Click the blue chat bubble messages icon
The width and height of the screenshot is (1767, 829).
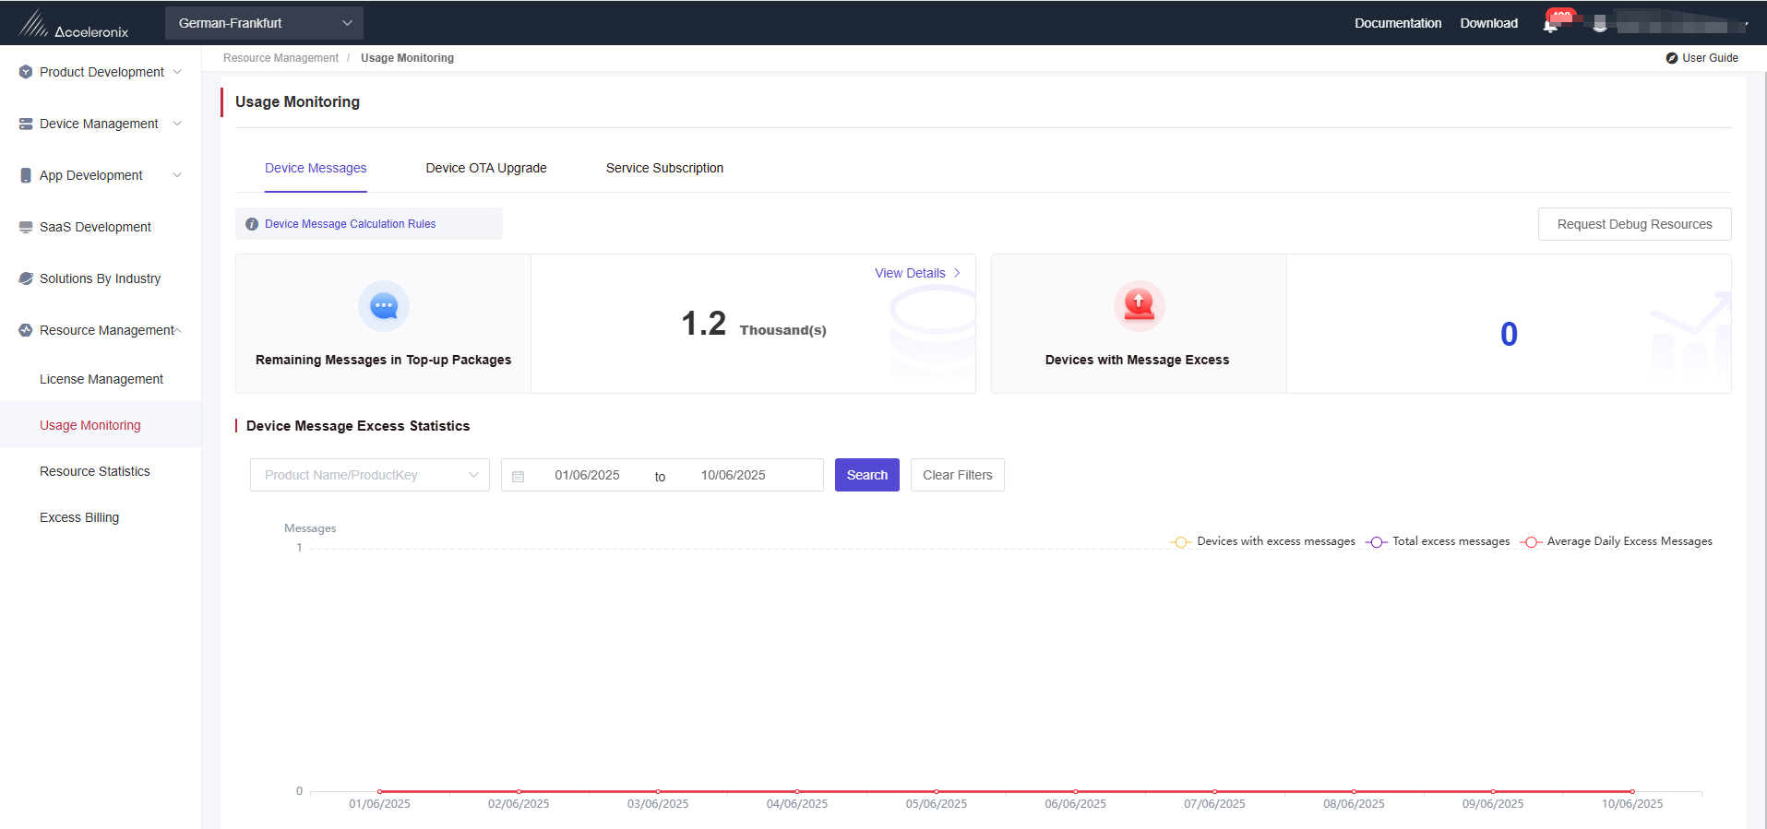point(384,306)
